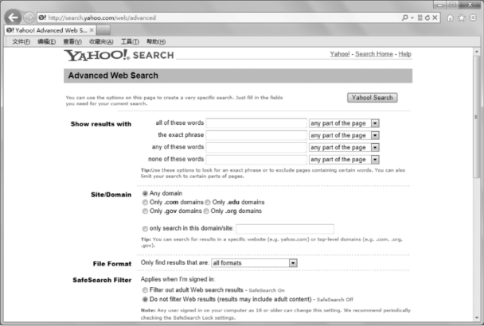Open the address bar search dropdown arrow
Image resolution: width=484 pixels, height=326 pixels.
coord(412,17)
